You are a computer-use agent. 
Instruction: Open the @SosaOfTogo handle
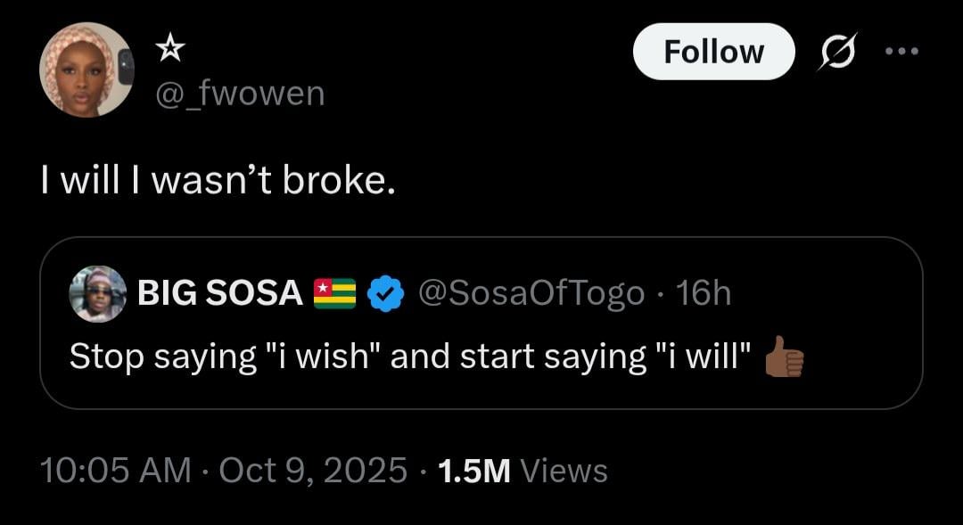(x=531, y=292)
